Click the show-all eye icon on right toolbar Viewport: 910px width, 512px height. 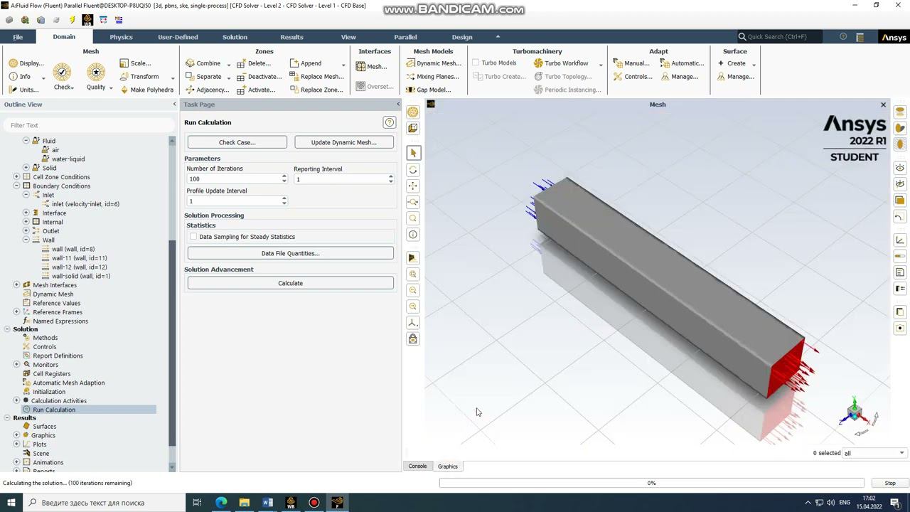tap(900, 168)
